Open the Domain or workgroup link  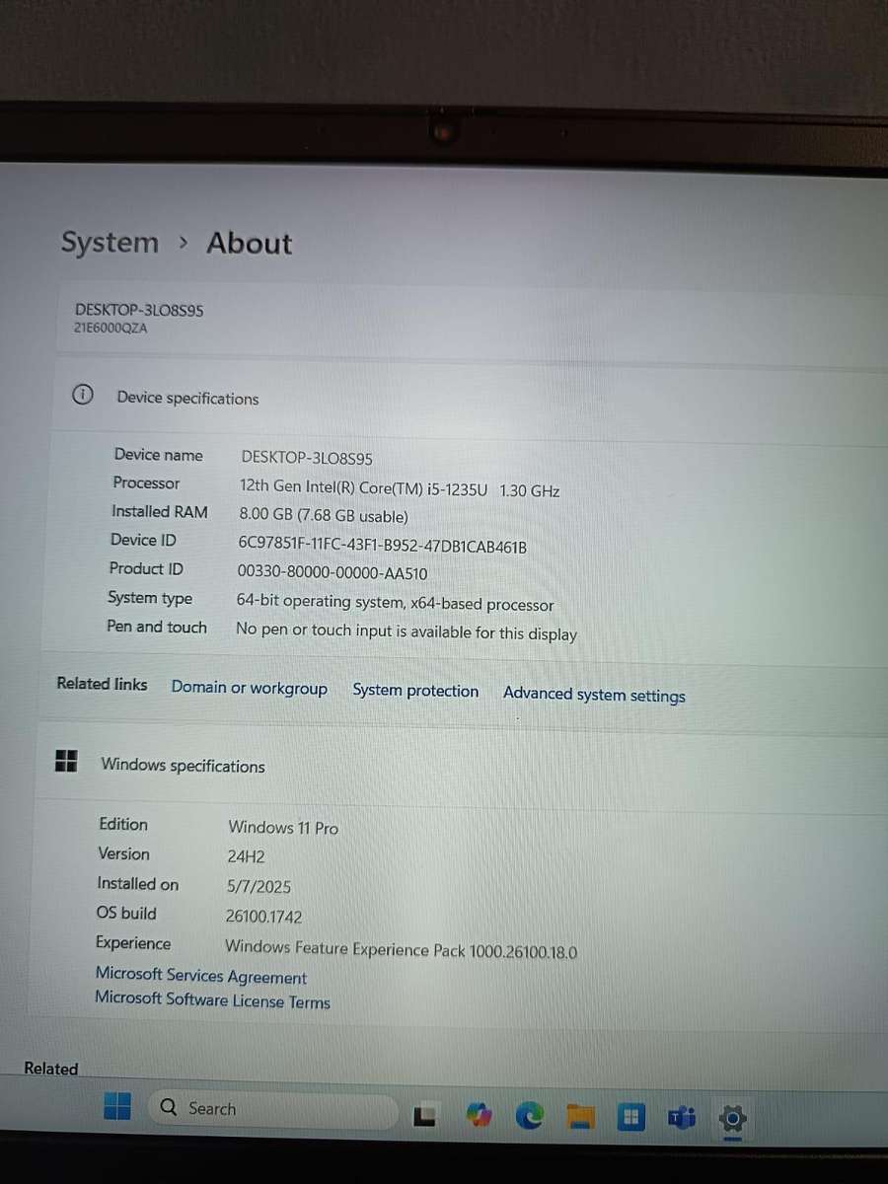250,687
